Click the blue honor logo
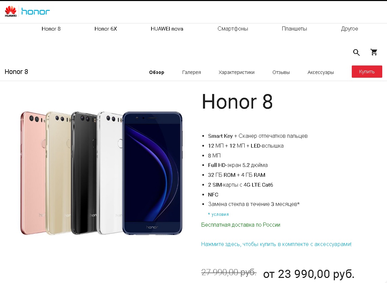Viewport: 387px width, 283px height. 36,12
